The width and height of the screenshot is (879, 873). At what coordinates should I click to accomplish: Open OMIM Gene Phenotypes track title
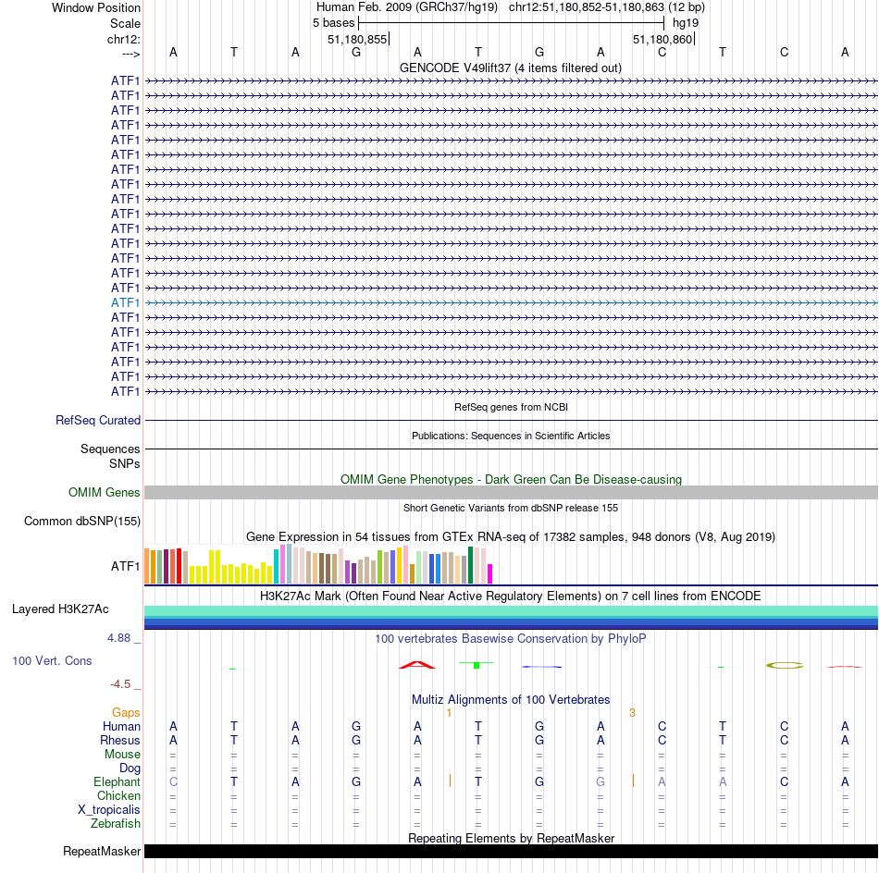pyautogui.click(x=511, y=480)
